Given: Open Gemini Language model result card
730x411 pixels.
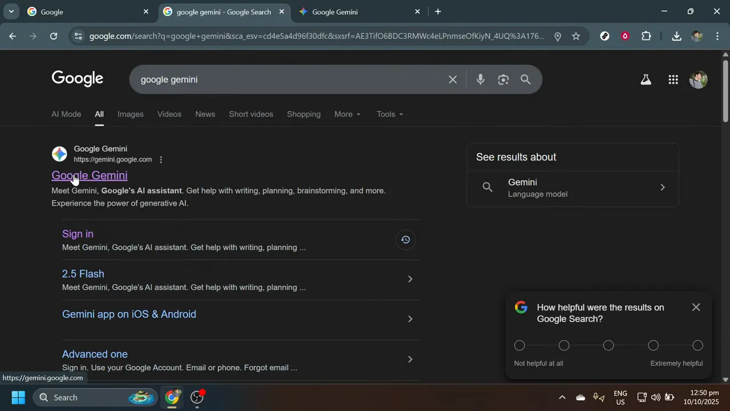Looking at the screenshot, I should click(x=573, y=188).
